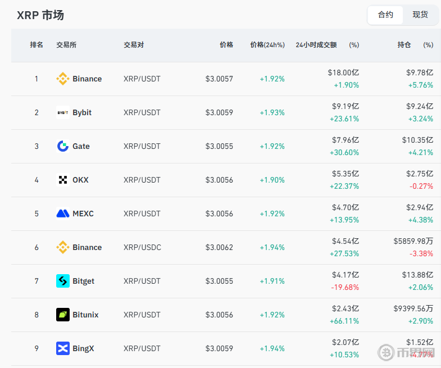This screenshot has height=368, width=441.
Task: Click the $3.0059 price in the BingX row
Action: pos(219,348)
